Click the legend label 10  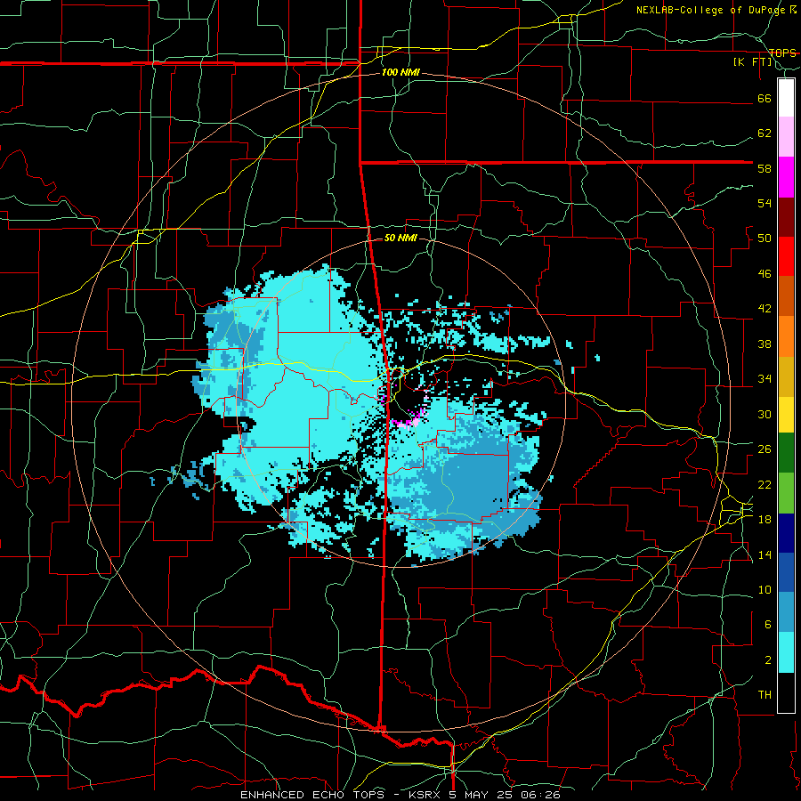[765, 590]
